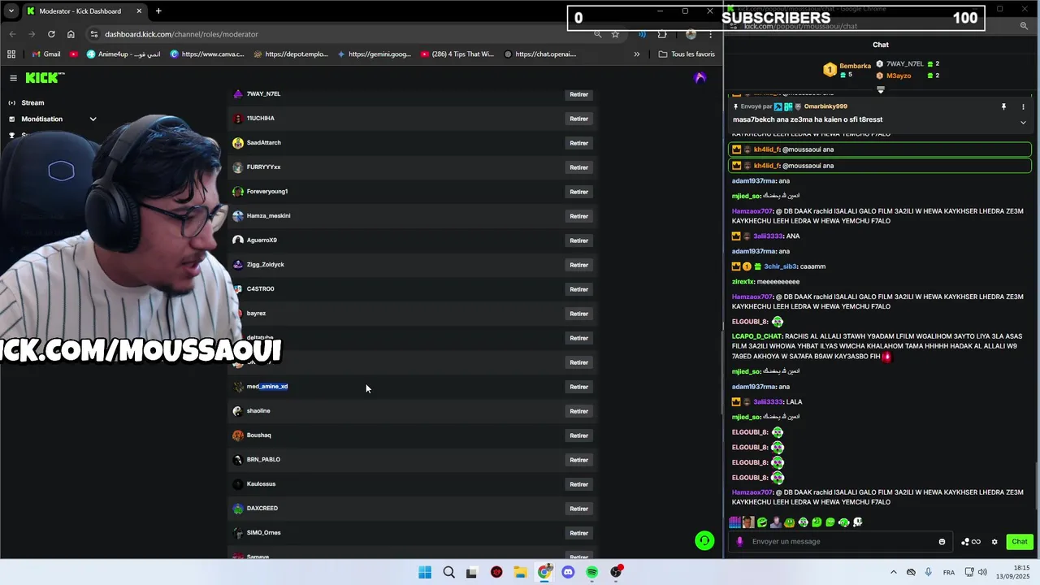The image size is (1040, 585).
Task: Send message with Chat button
Action: pyautogui.click(x=1020, y=542)
